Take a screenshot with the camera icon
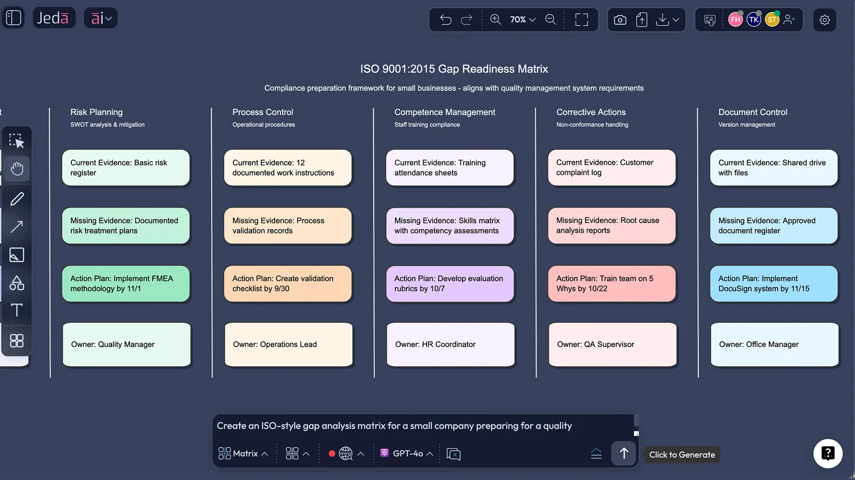 click(619, 20)
